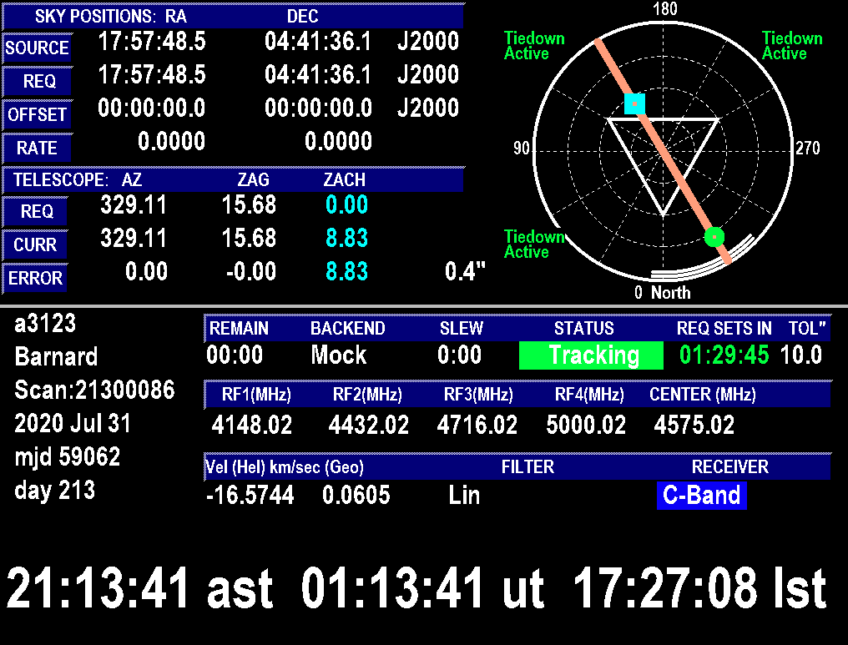Screen dimensions: 848x645
Task: Click the 180 label on polar plot
Action: tap(664, 8)
